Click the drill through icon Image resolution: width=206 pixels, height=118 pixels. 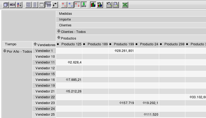click(x=84, y=5)
